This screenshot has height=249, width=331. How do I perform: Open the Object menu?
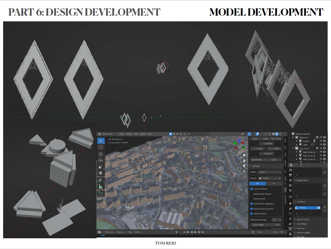143,134
